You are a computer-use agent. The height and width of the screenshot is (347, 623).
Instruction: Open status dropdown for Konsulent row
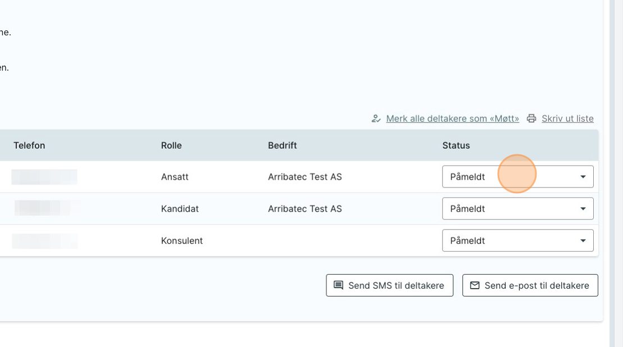[x=517, y=241]
